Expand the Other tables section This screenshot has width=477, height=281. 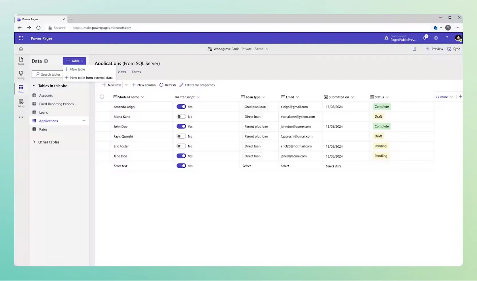pyautogui.click(x=34, y=142)
